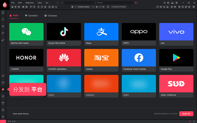Expand the Current scene dropdown
Image resolution: width=197 pixels, height=123 pixels.
(x=86, y=7)
